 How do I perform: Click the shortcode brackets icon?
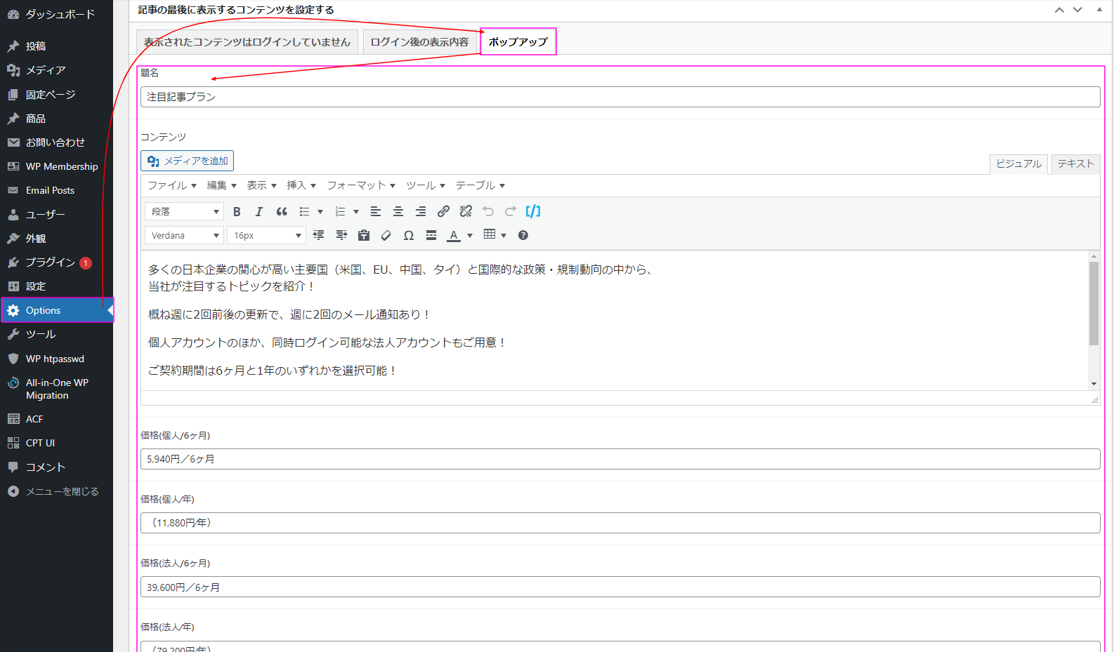click(533, 211)
